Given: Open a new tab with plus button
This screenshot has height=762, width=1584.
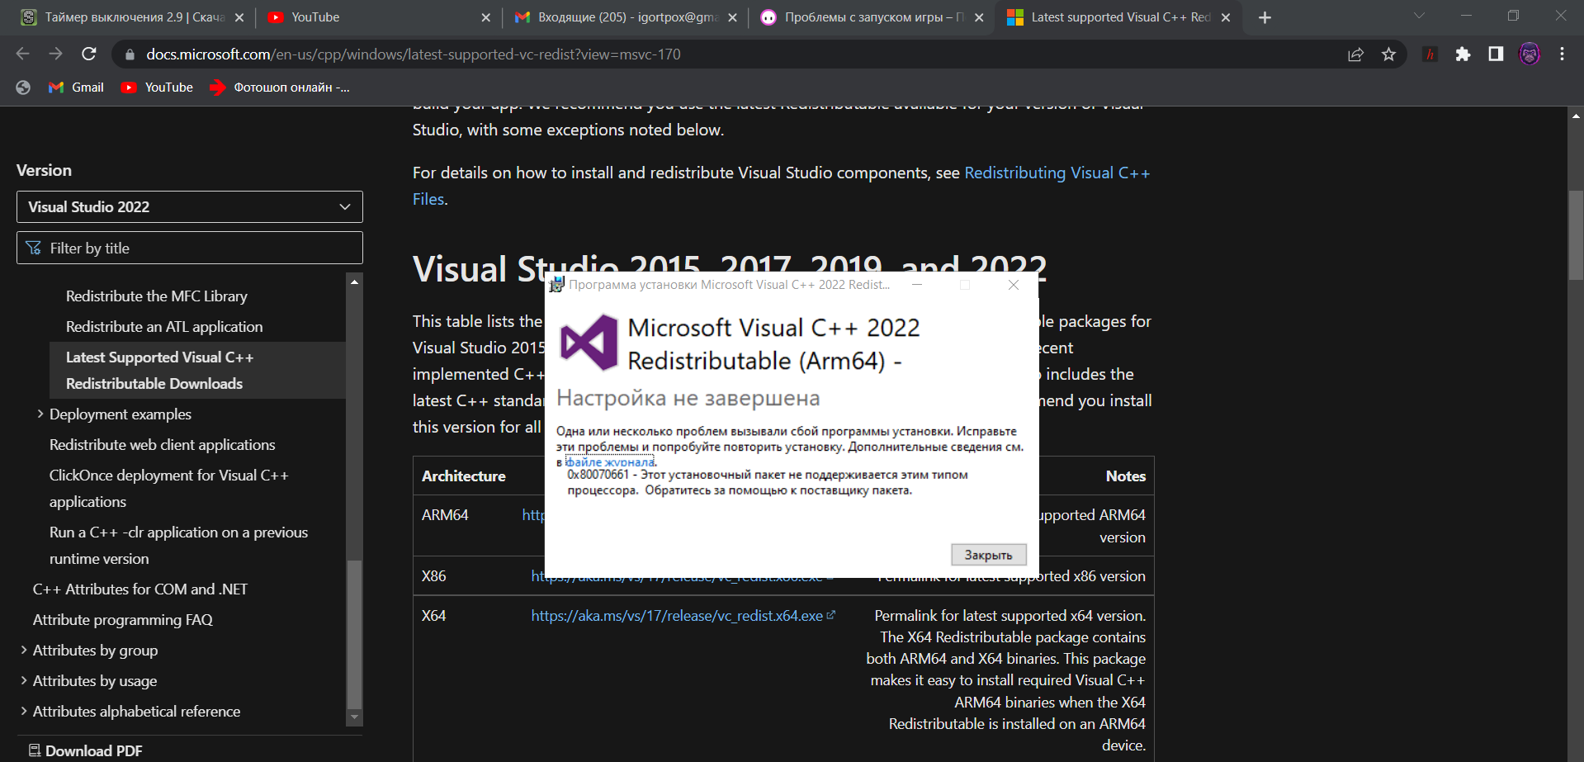Looking at the screenshot, I should pos(1265,17).
